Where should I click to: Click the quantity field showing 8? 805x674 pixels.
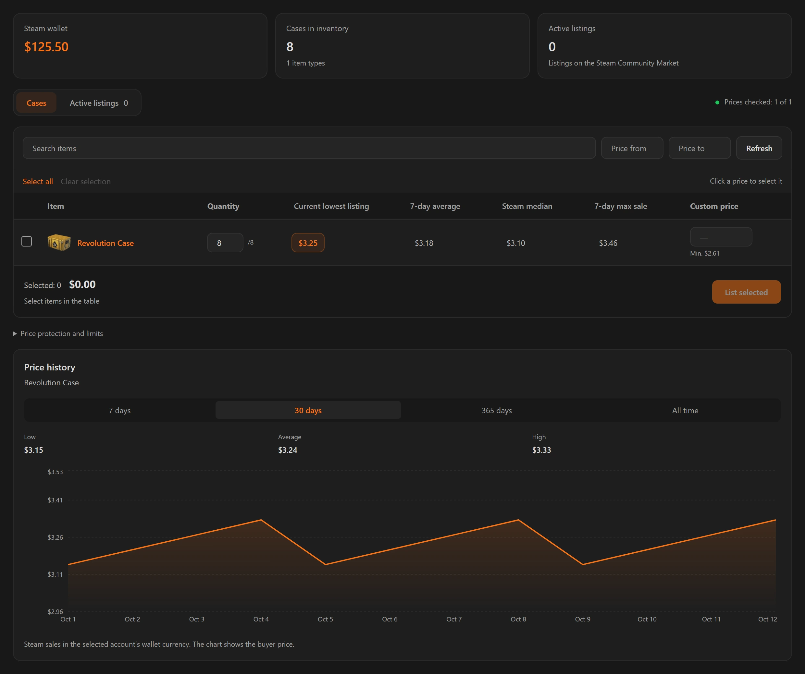point(225,243)
